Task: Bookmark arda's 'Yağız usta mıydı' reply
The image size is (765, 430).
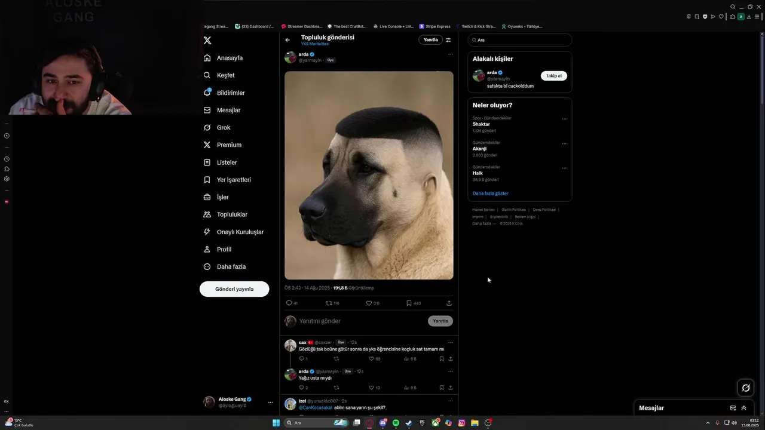Action: [x=442, y=388]
